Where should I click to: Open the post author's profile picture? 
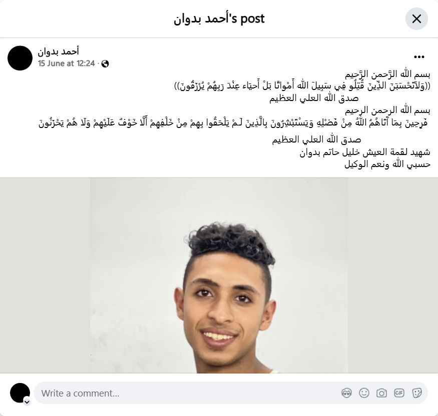pyautogui.click(x=20, y=58)
